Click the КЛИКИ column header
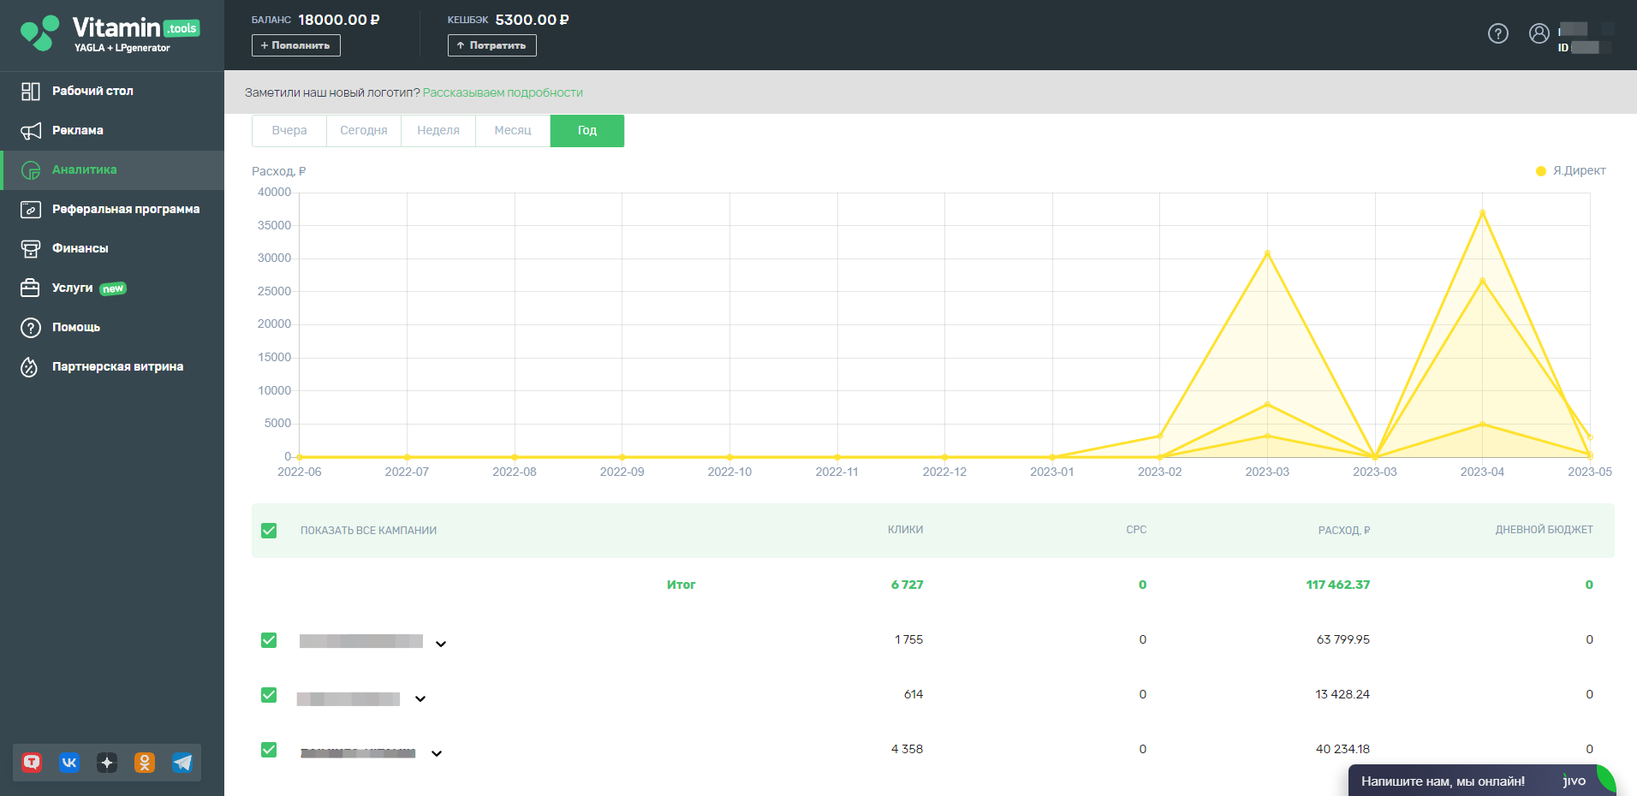This screenshot has width=1637, height=796. [905, 530]
